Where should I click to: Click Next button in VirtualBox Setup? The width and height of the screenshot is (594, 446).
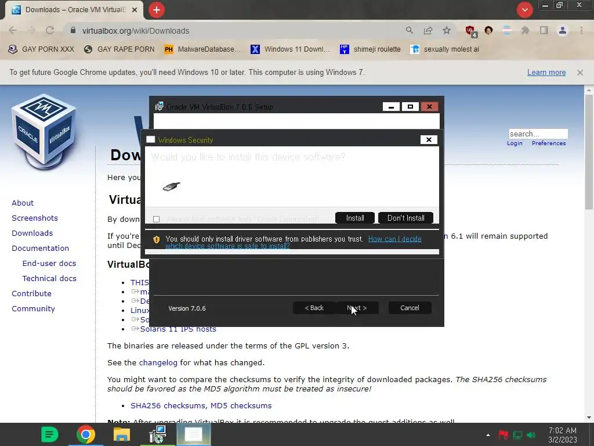pos(357,308)
